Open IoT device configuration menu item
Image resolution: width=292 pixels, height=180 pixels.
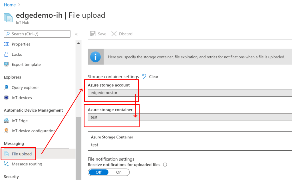point(33,131)
